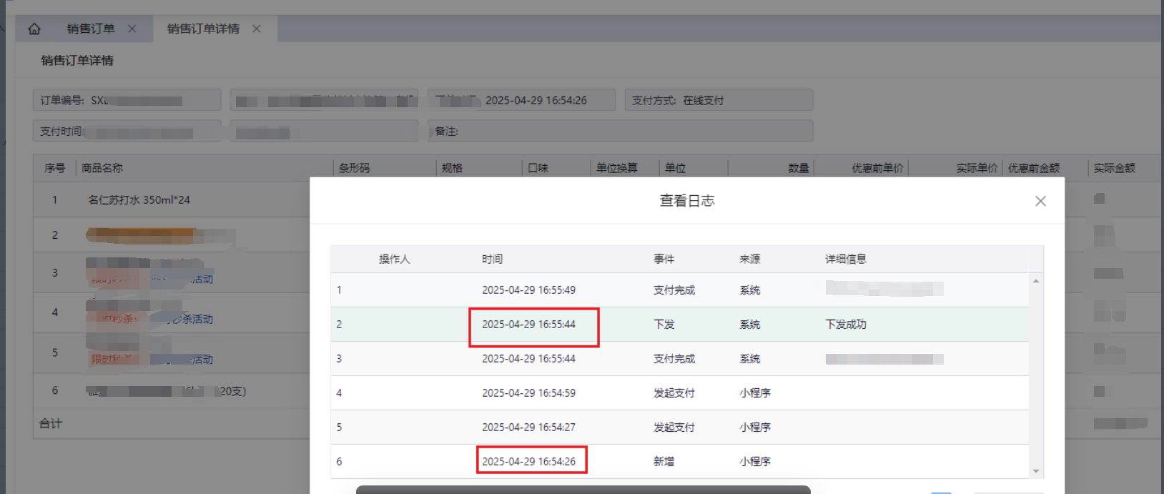Viewport: 1164px width, 494px height.
Task: Click 详细信息 column header
Action: [x=846, y=259]
